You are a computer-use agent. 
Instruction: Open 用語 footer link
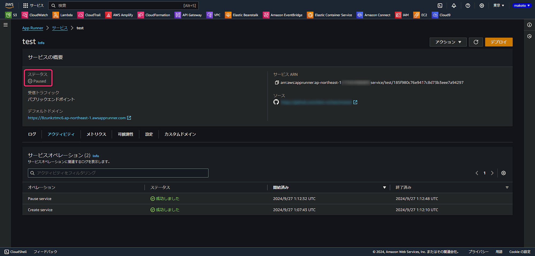point(499,252)
